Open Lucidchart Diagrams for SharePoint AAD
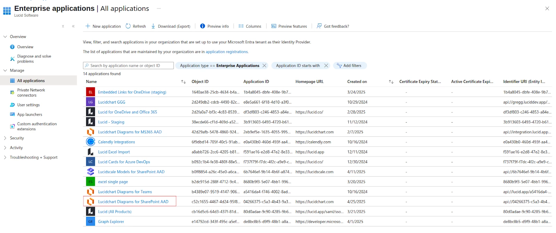Image resolution: width=556 pixels, height=233 pixels. [133, 201]
